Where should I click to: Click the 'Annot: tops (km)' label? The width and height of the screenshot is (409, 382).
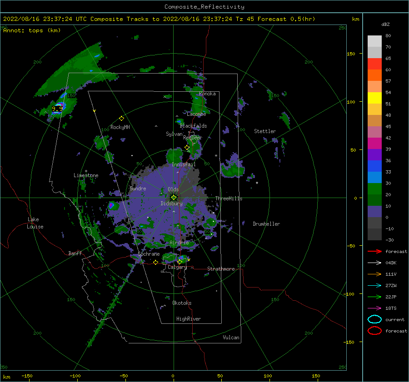tap(32, 30)
